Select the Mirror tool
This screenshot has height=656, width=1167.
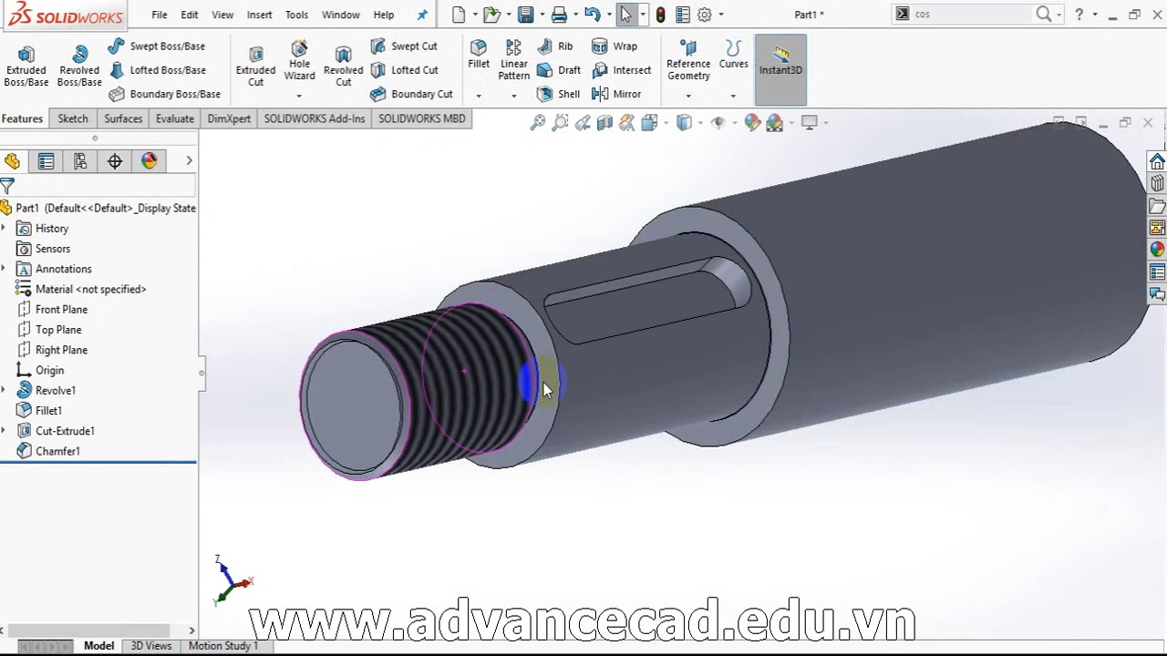pyautogui.click(x=616, y=94)
